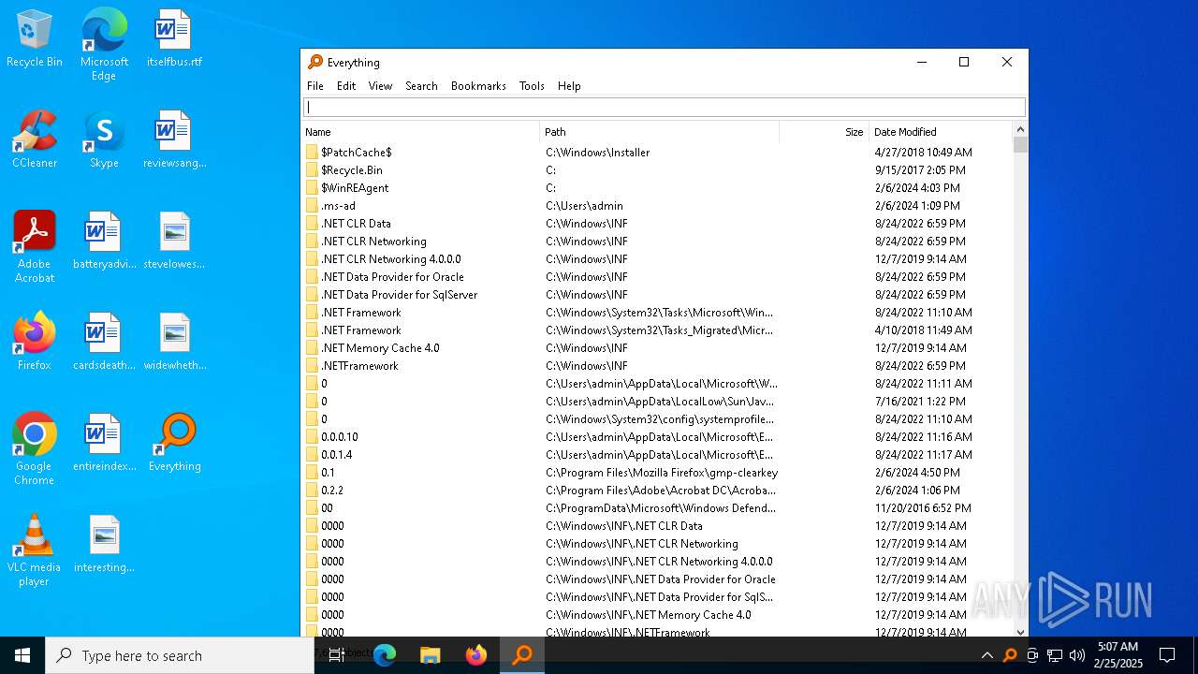Select the reviewsang... Word document icon

click(x=174, y=140)
